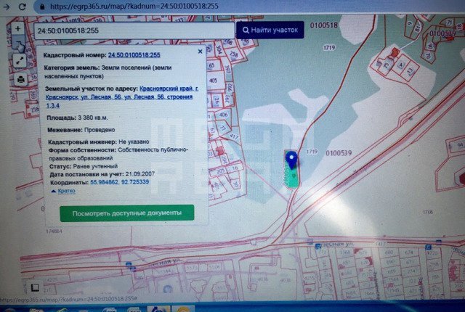The width and height of the screenshot is (465, 312).
Task: Click Площадь value 3 380 кв.м.
Action: click(x=93, y=118)
